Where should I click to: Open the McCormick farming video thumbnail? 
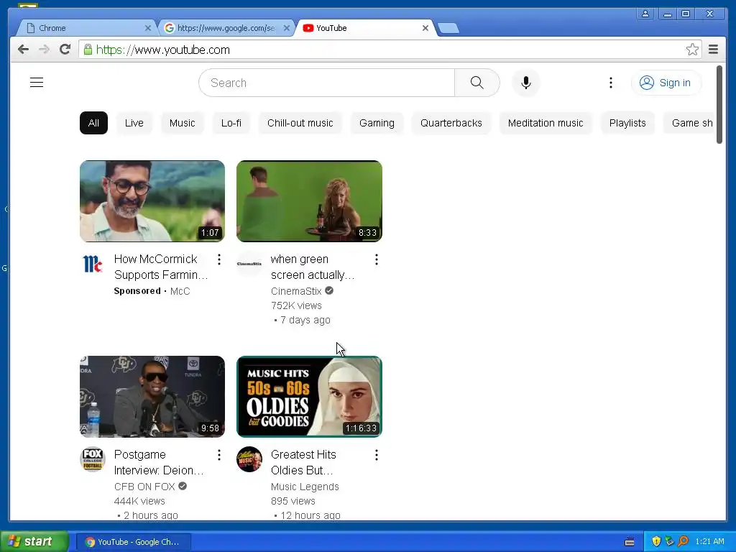pyautogui.click(x=152, y=201)
